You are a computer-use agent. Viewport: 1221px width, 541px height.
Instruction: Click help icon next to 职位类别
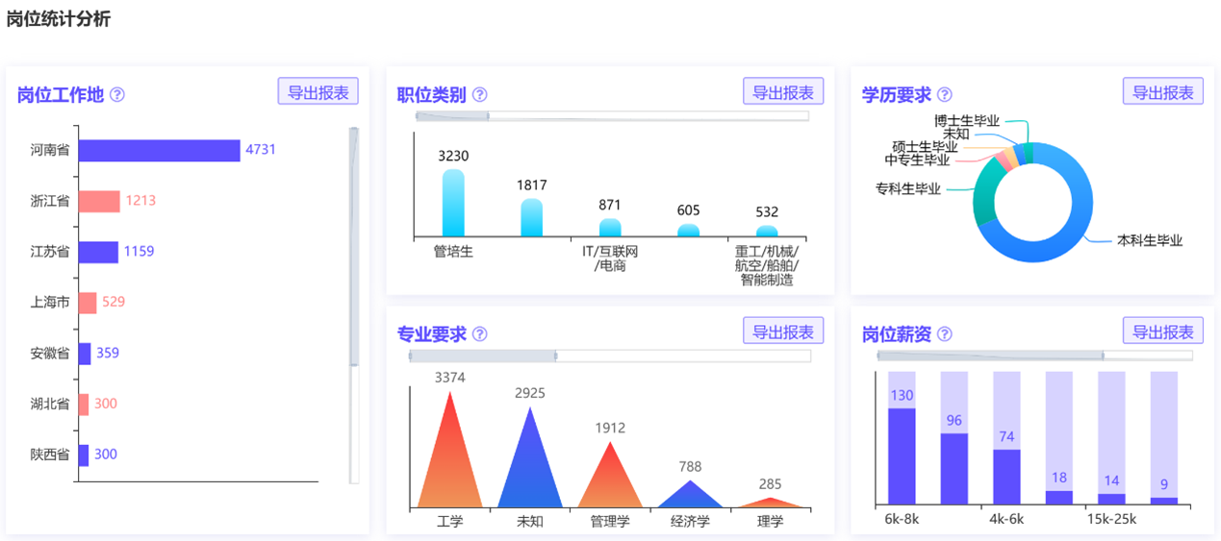[x=479, y=94]
